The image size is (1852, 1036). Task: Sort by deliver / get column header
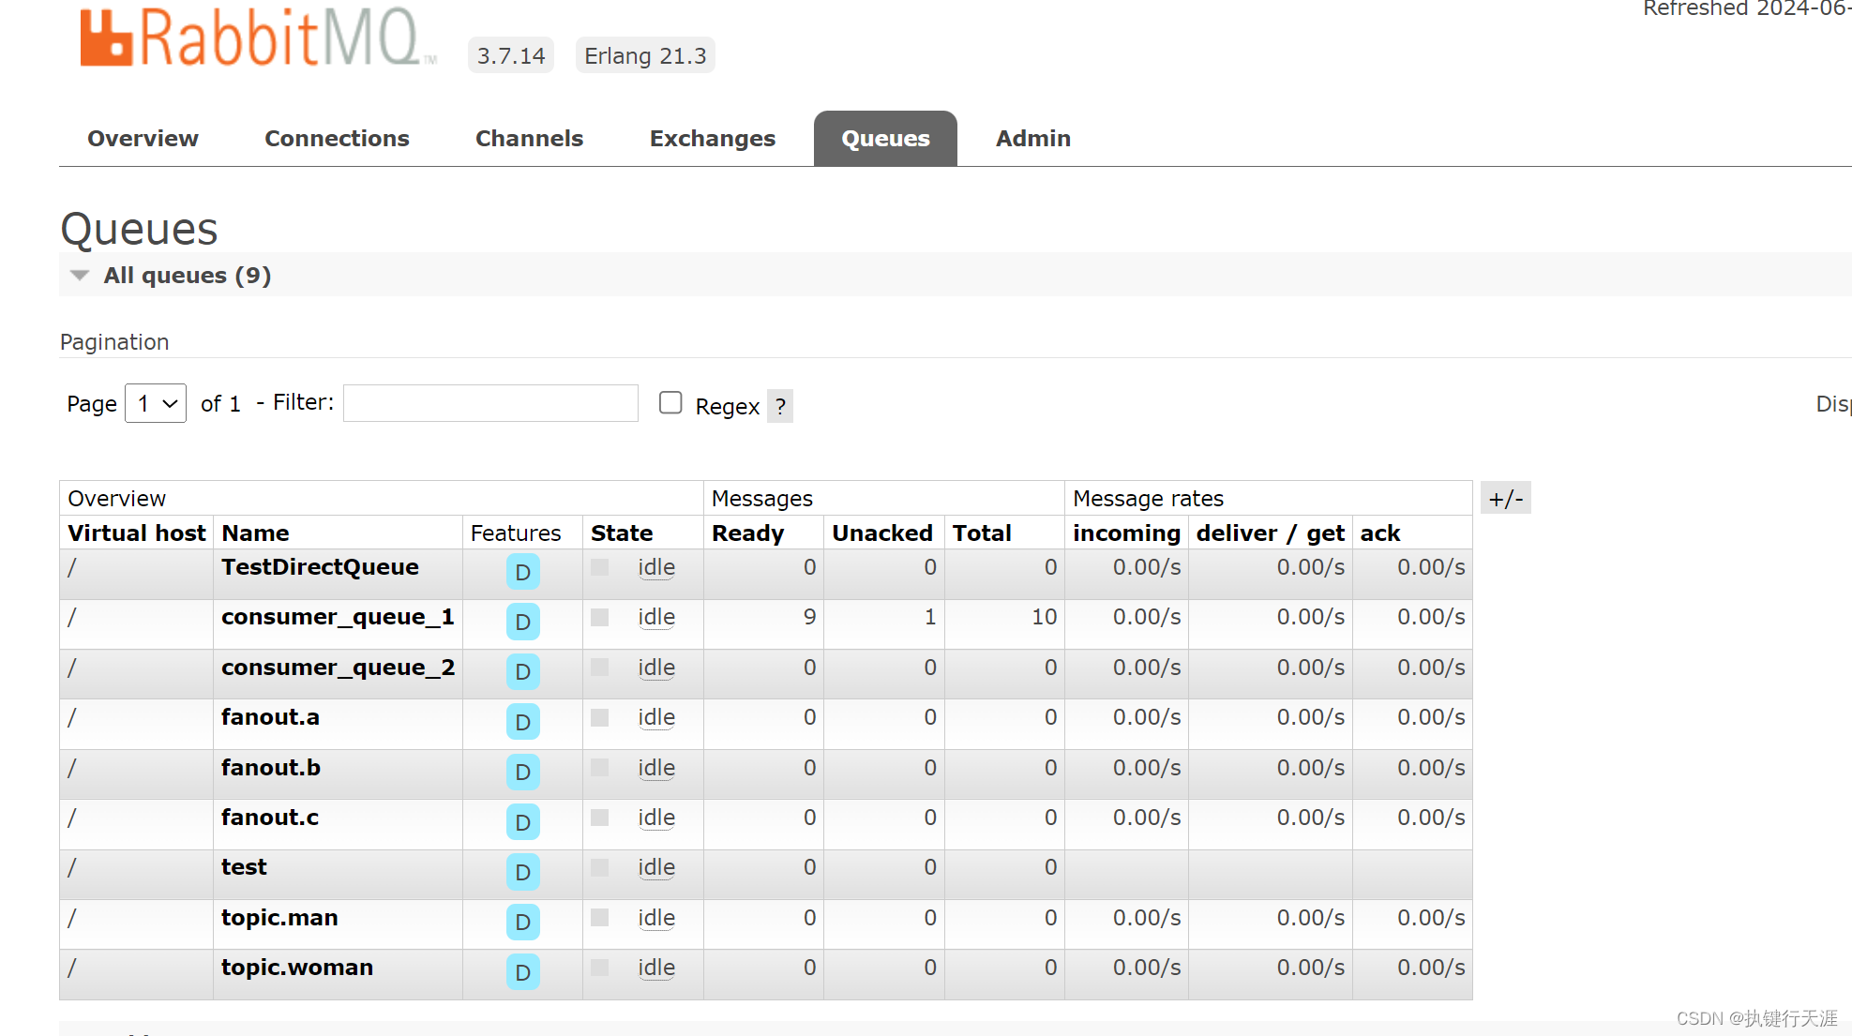[1271, 533]
